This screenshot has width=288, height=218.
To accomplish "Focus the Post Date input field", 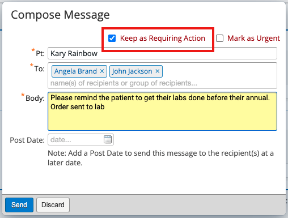I will point(75,140).
